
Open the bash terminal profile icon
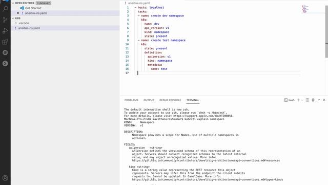tap(286, 100)
